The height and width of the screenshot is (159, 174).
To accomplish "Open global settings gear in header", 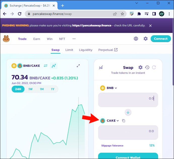I will point(146,39).
